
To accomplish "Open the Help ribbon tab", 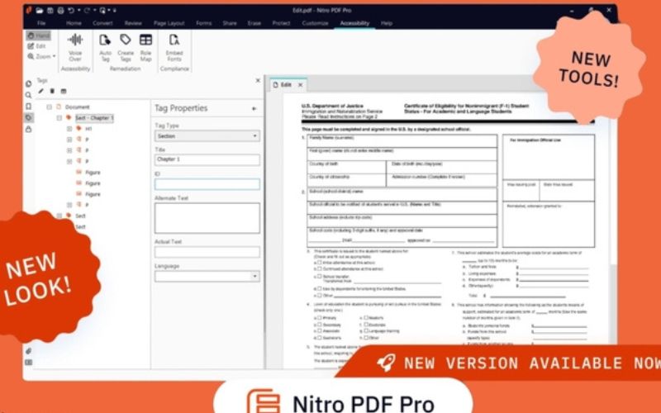I will tap(387, 23).
